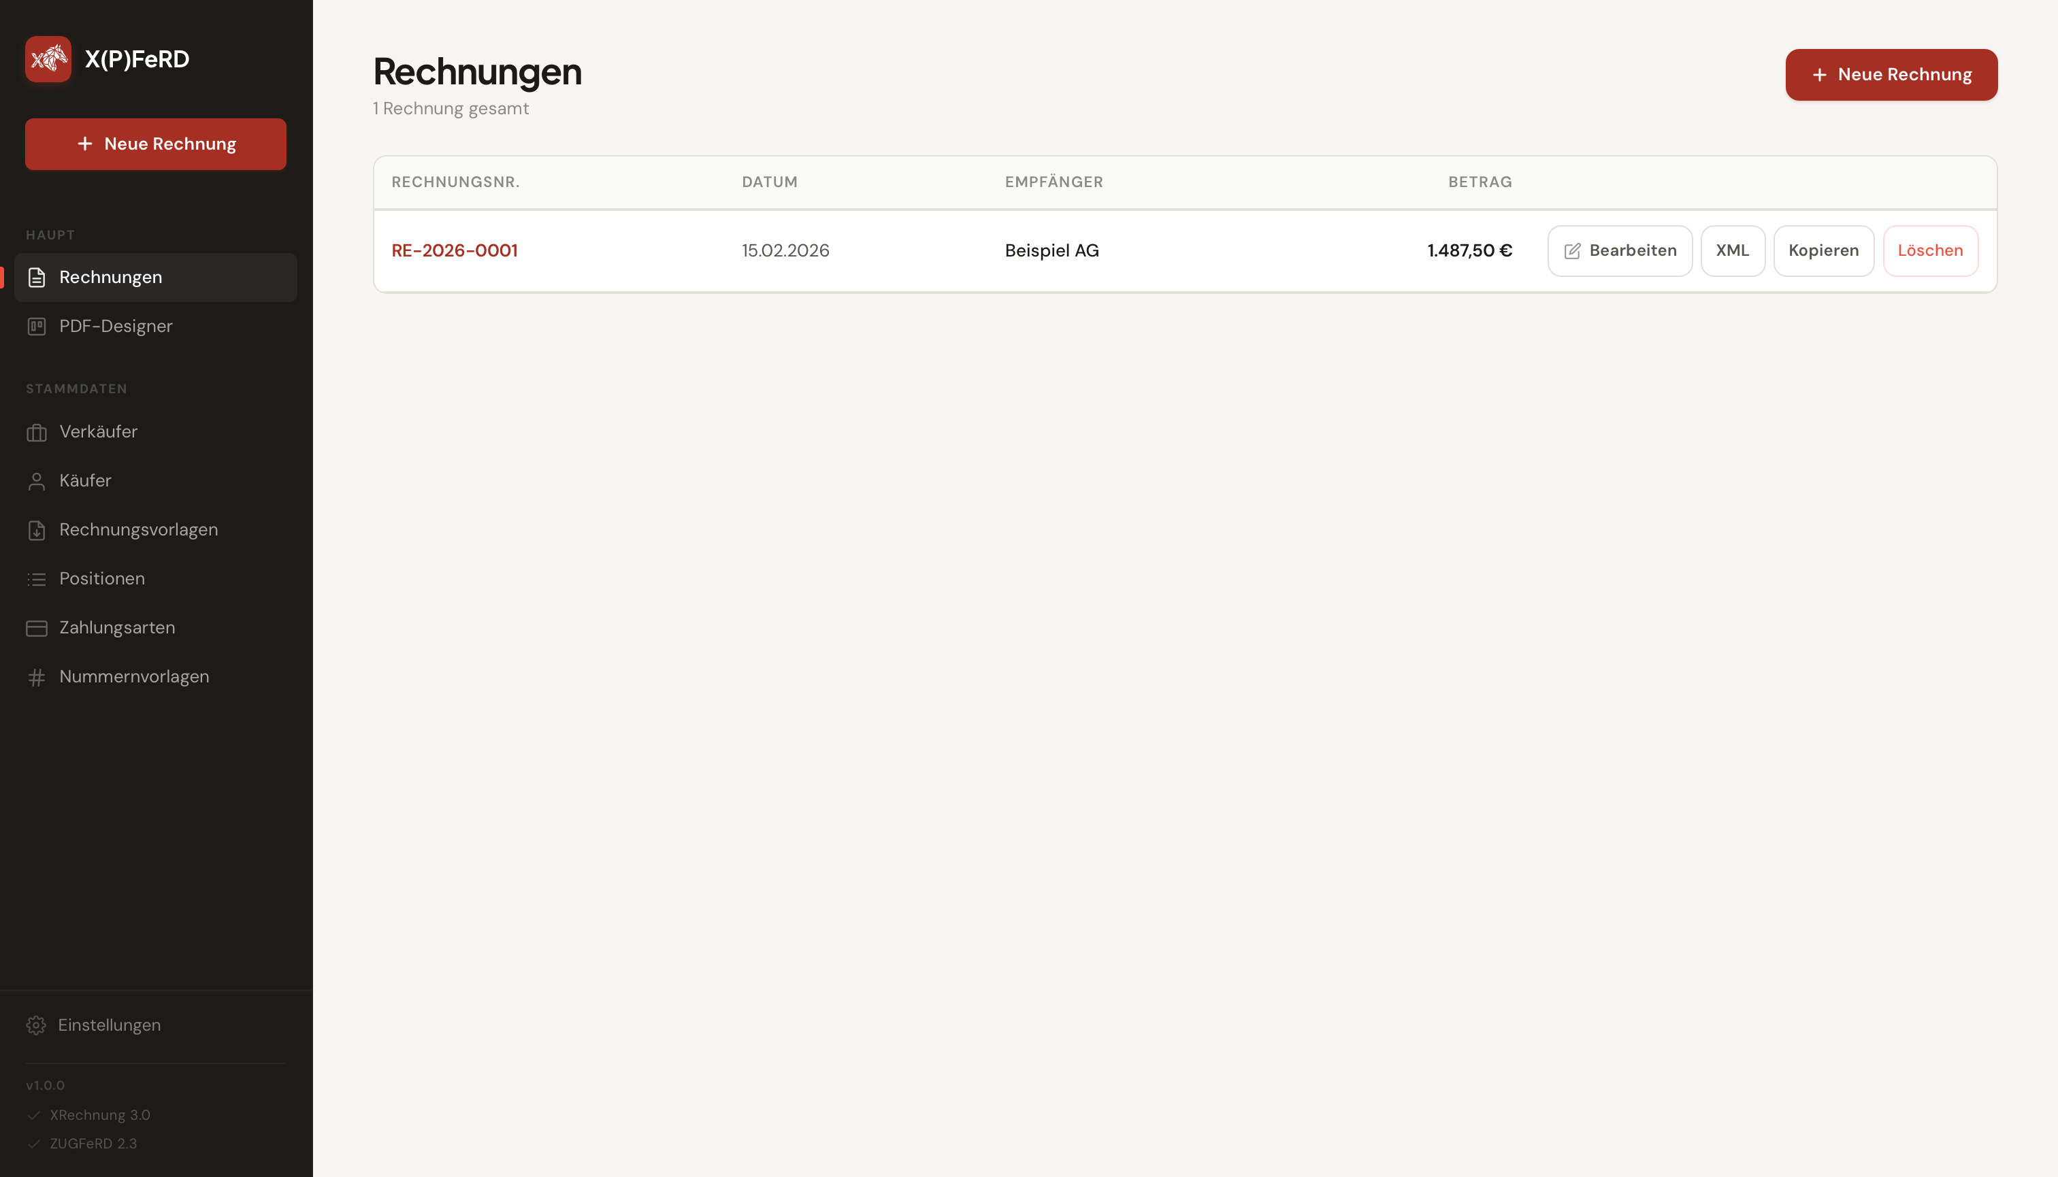Viewport: 2058px width, 1177px height.
Task: Click the X(P)FeRD app title text
Action: point(137,59)
